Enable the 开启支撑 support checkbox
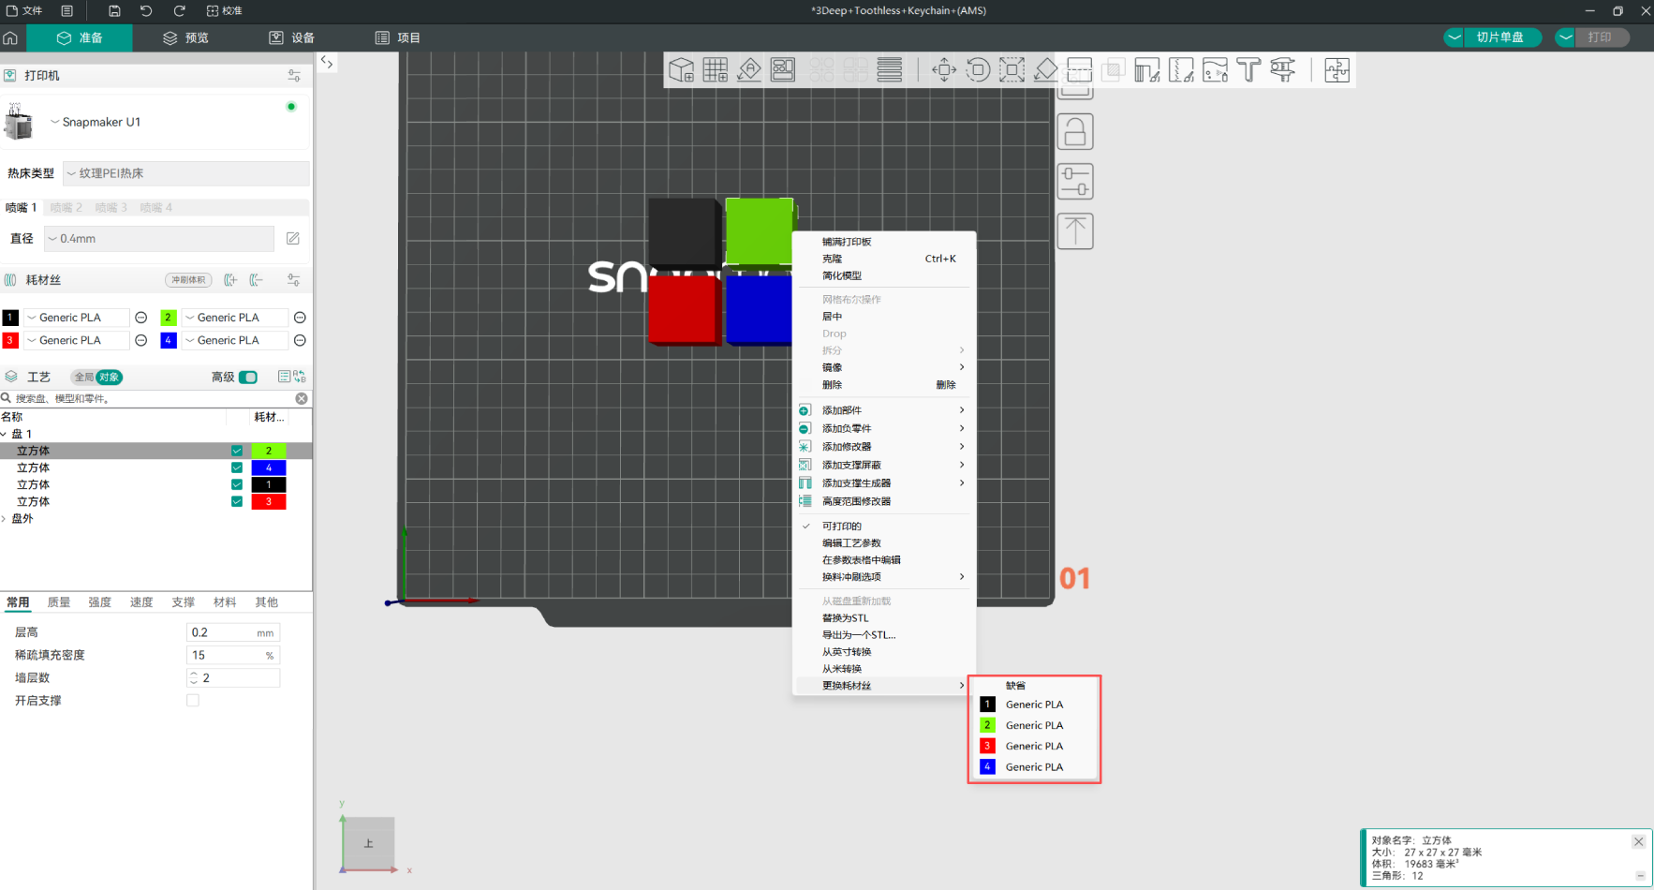This screenshot has width=1654, height=890. [193, 700]
